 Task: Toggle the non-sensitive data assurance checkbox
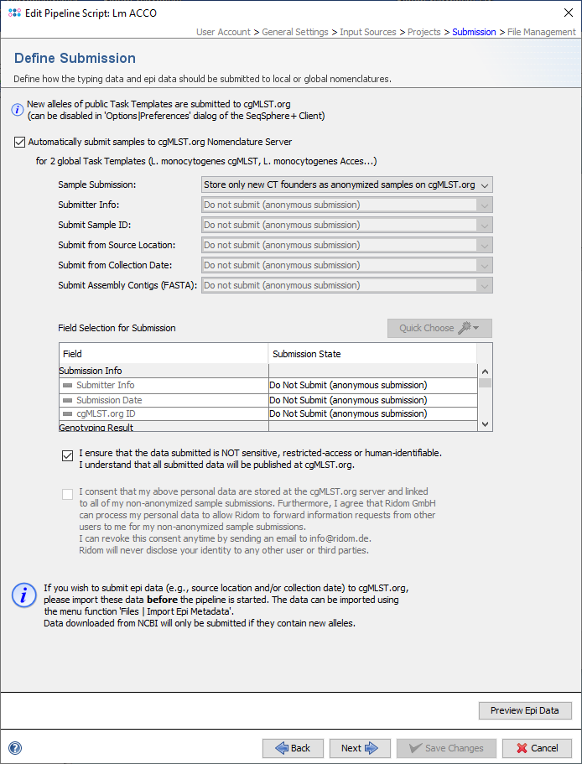[x=68, y=455]
